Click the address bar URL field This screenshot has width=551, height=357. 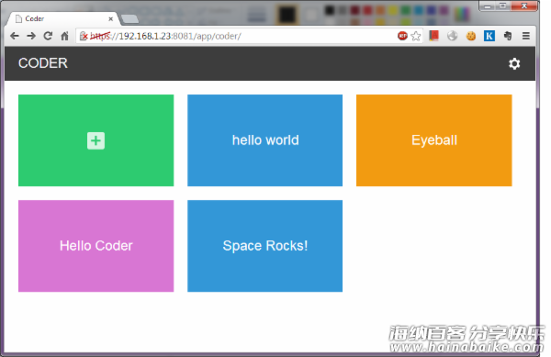(235, 36)
